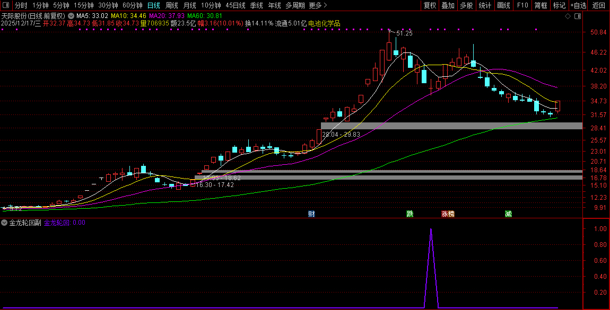Click the stock title 天际股份(日线.前复权)

click(x=33, y=16)
